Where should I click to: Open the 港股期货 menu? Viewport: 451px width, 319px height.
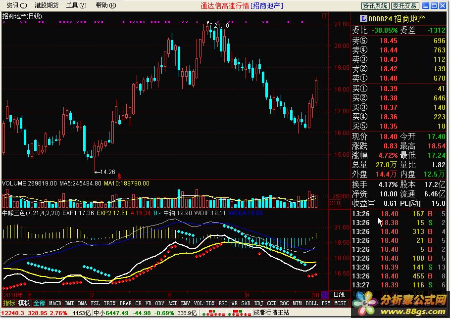47,5
